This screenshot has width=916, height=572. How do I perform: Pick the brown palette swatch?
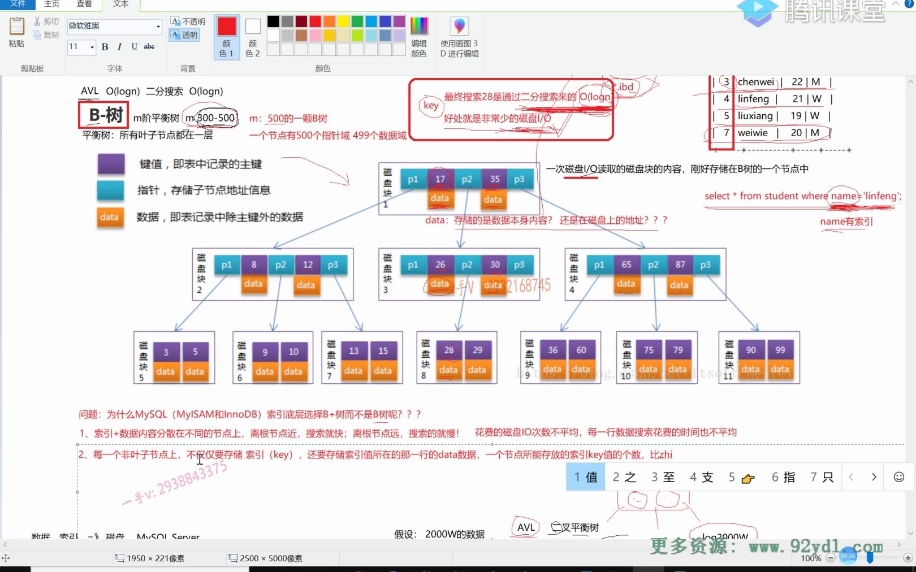click(301, 36)
